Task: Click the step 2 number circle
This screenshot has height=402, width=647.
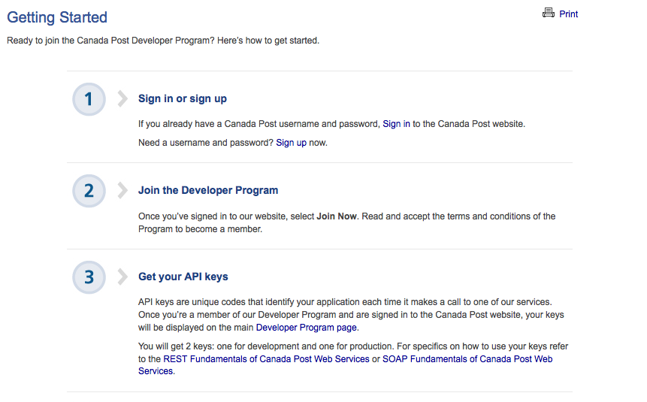Action: 89,191
